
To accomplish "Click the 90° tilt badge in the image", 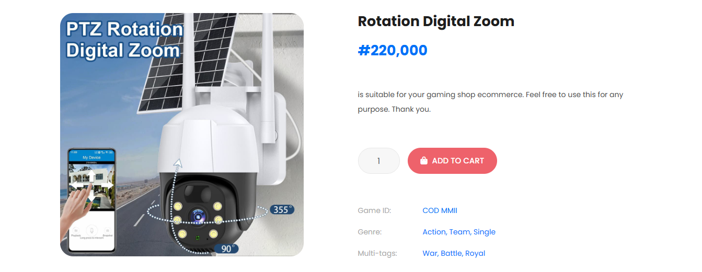I will click(x=226, y=249).
